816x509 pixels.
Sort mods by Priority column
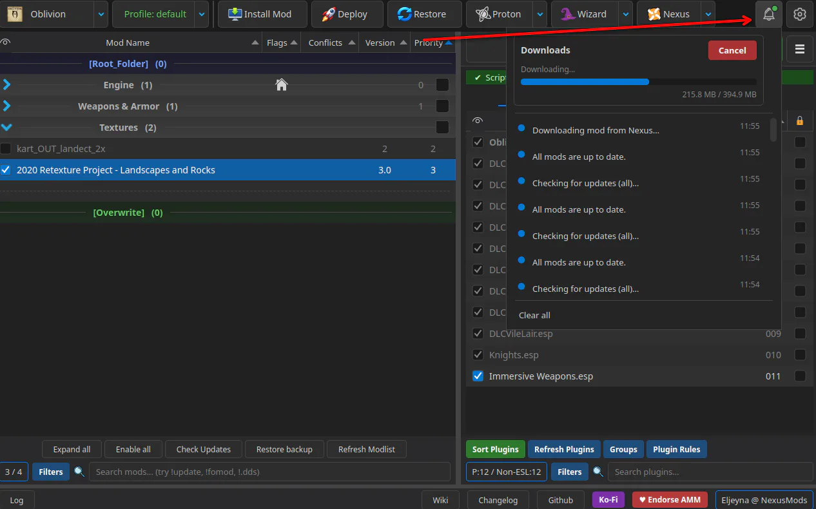[x=433, y=43]
